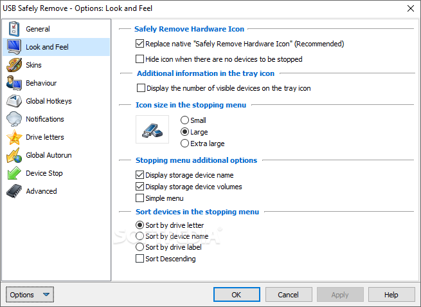Click the Device Stop green arrow icon
The width and height of the screenshot is (421, 307).
click(14, 173)
